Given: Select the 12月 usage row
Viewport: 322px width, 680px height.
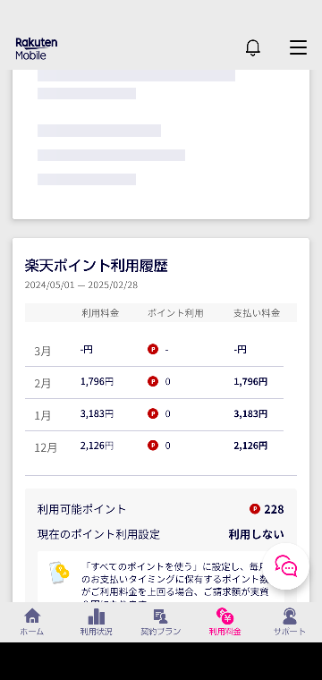Looking at the screenshot, I should tap(154, 446).
